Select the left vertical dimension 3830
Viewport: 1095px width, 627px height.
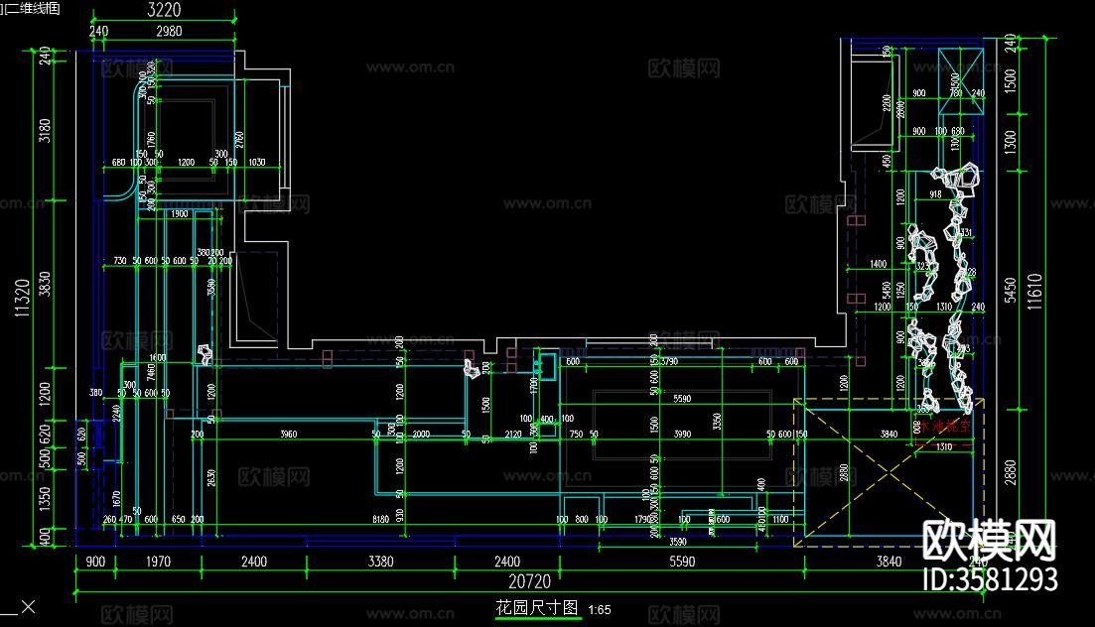(x=45, y=284)
